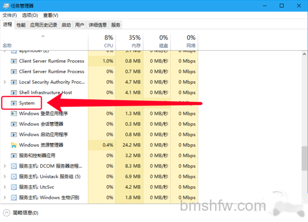
Task: Maximize the Task Manager window
Action: [x=282, y=6]
